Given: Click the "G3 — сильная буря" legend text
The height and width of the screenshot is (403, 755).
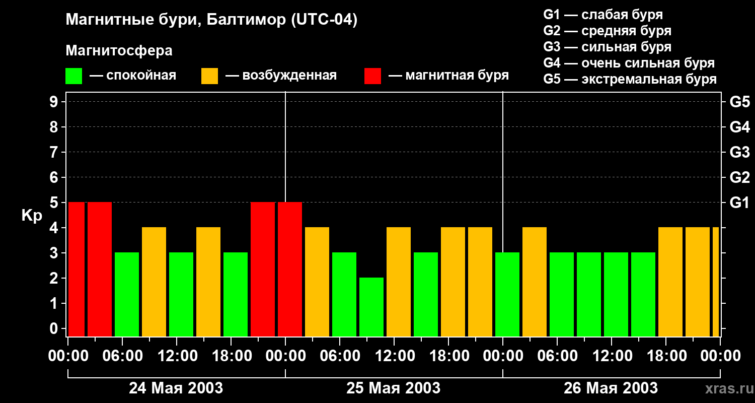Looking at the screenshot, I should point(607,47).
